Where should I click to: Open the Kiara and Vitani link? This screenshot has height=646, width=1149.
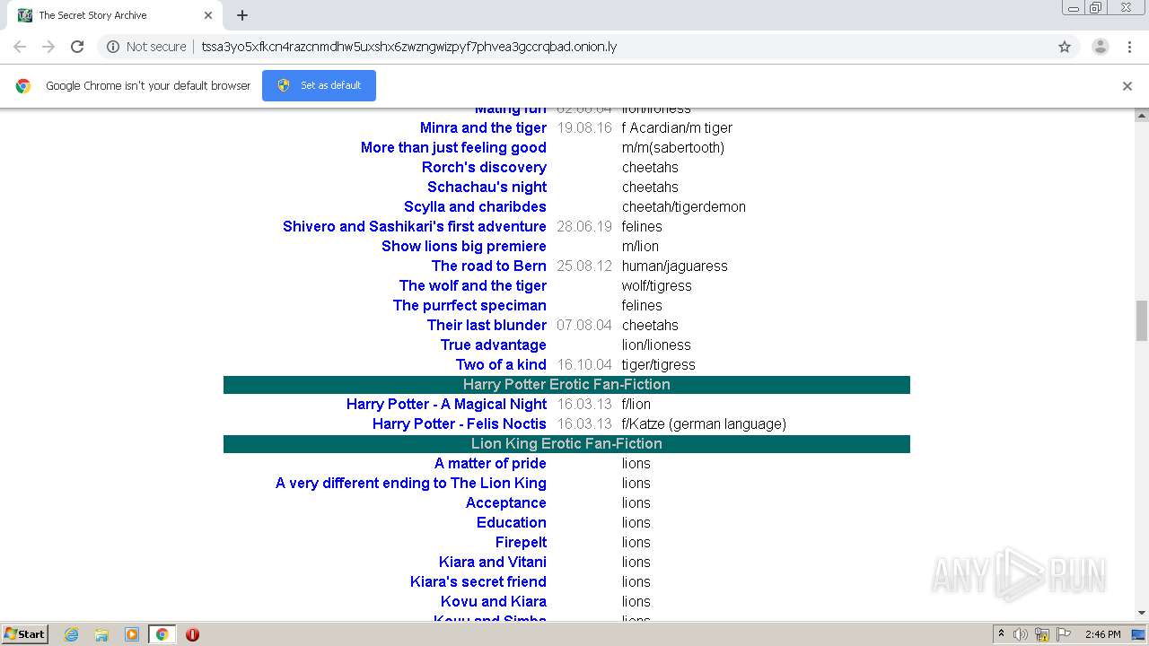tap(492, 562)
